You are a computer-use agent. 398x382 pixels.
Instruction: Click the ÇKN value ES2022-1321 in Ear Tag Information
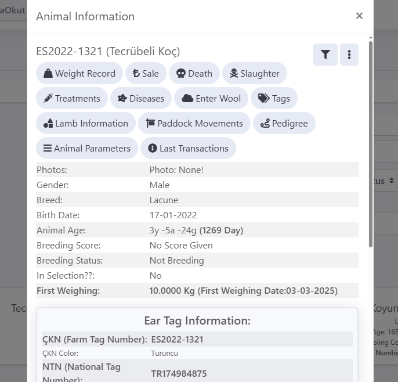[177, 339]
